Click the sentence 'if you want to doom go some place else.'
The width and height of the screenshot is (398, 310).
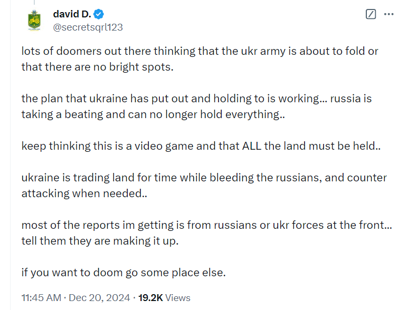tap(124, 273)
